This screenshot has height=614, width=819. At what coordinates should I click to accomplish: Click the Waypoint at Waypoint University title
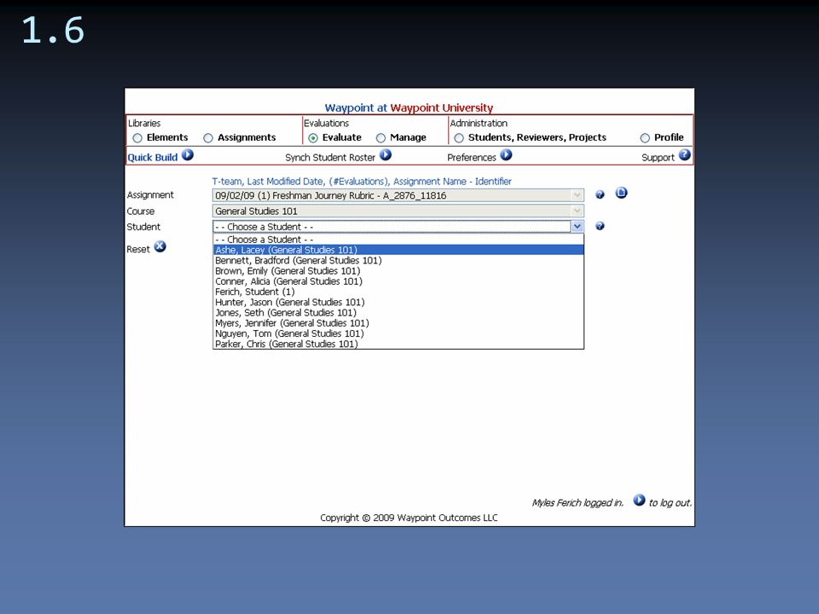click(x=409, y=107)
